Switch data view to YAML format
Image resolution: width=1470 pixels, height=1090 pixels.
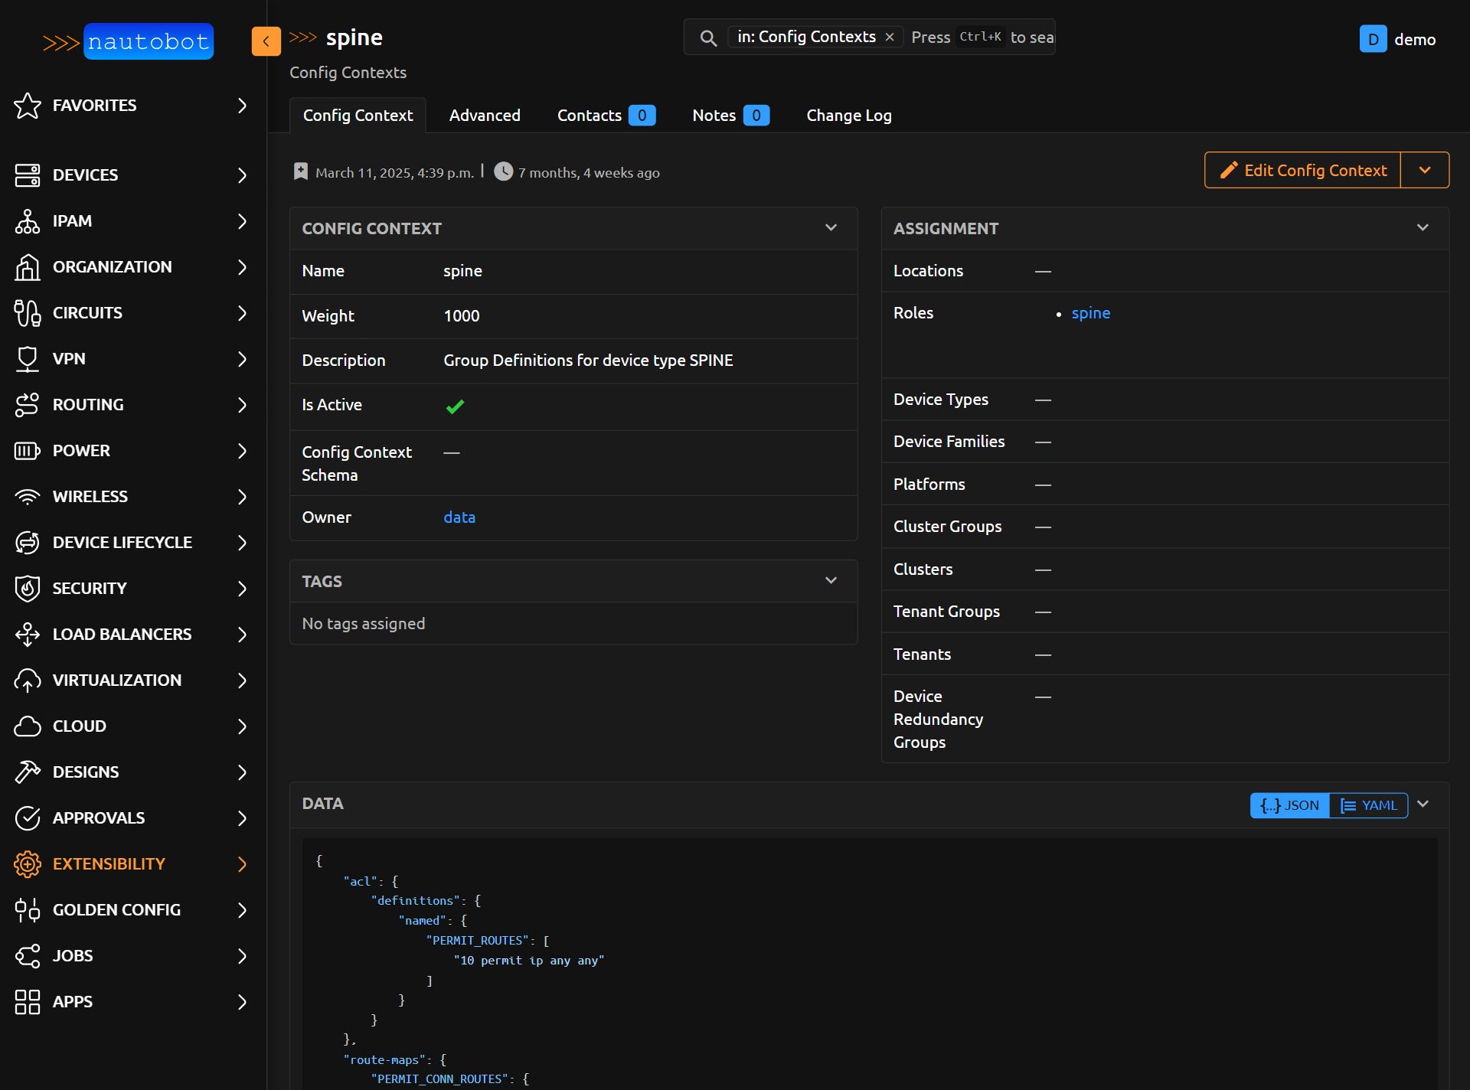pos(1369,805)
